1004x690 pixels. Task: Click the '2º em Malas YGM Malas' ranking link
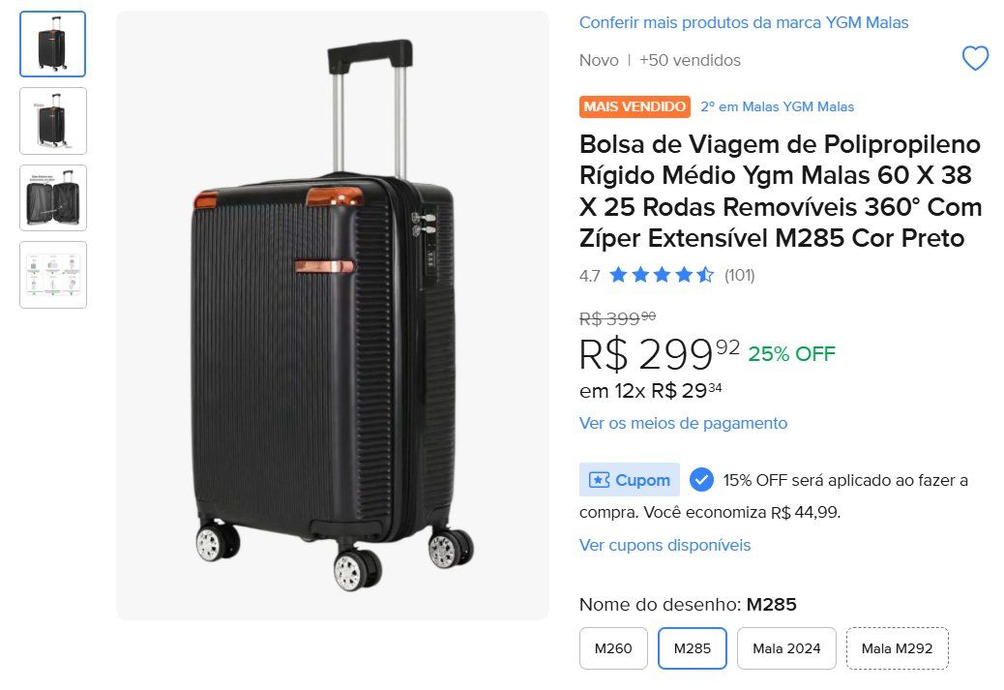[x=777, y=106]
